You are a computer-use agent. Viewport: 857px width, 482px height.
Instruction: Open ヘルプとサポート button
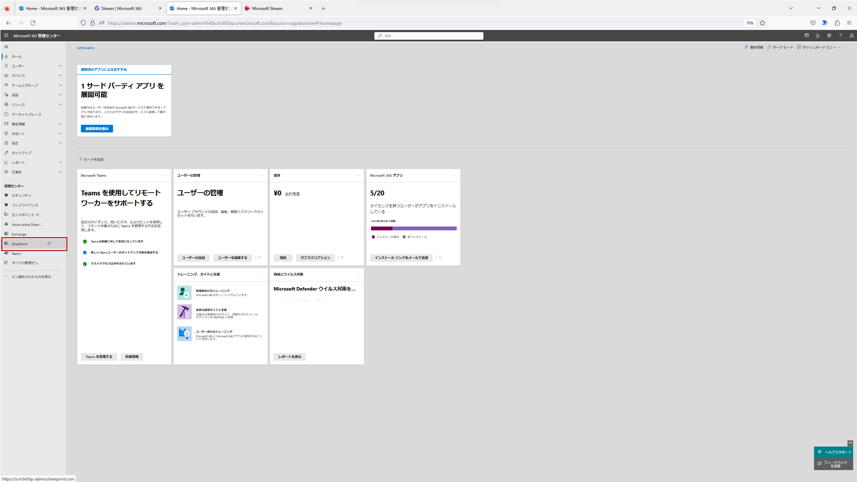coord(833,452)
